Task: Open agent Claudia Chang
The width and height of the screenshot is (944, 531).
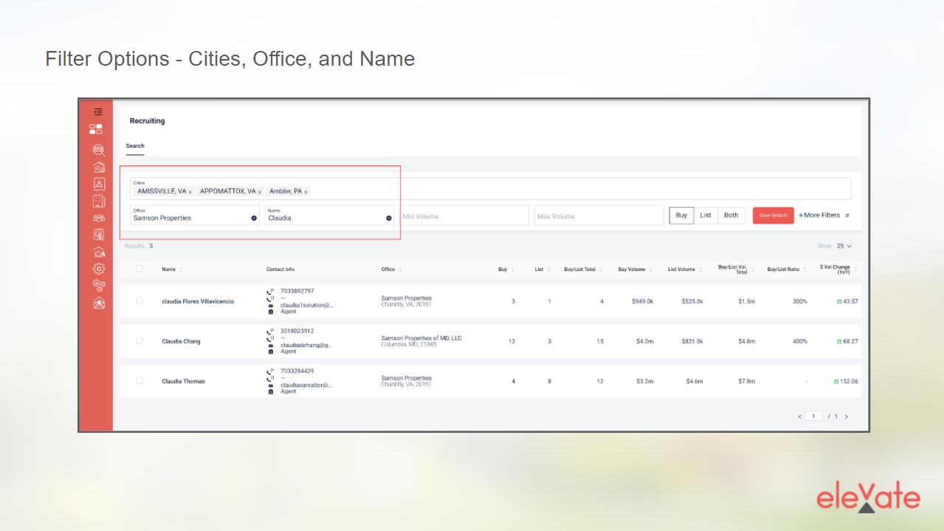Action: pyautogui.click(x=181, y=341)
